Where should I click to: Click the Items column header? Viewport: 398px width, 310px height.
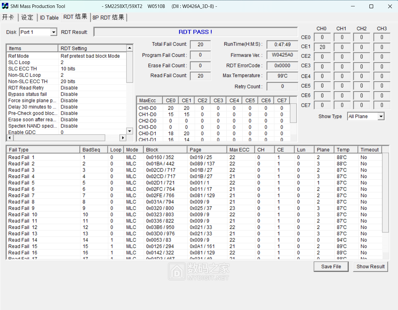[32, 48]
